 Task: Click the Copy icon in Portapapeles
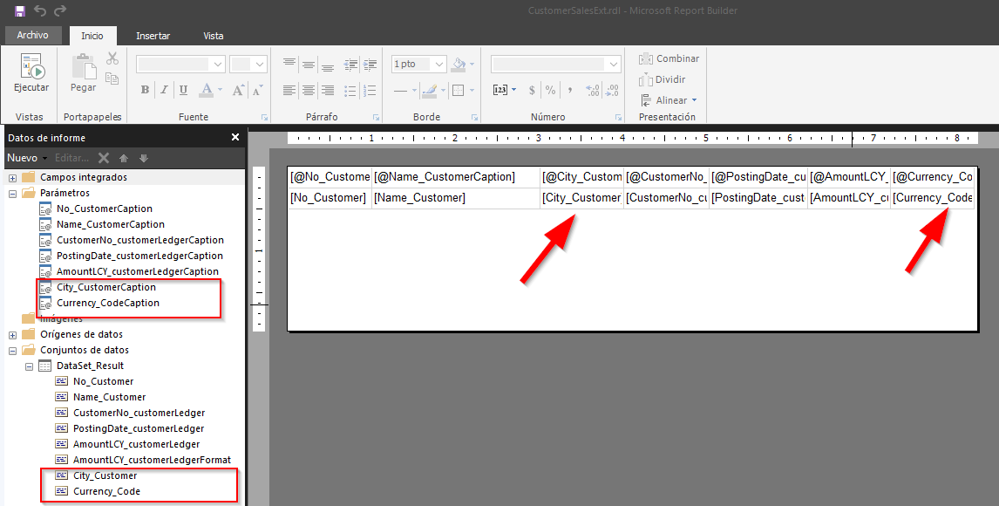click(x=112, y=79)
